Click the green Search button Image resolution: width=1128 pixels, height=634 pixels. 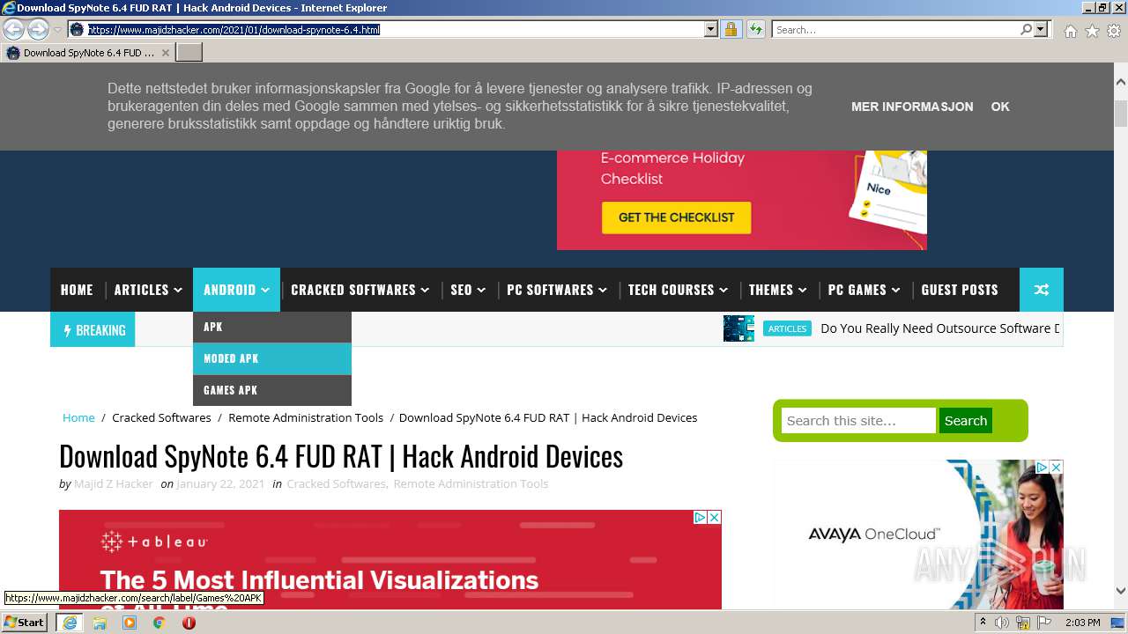click(966, 421)
